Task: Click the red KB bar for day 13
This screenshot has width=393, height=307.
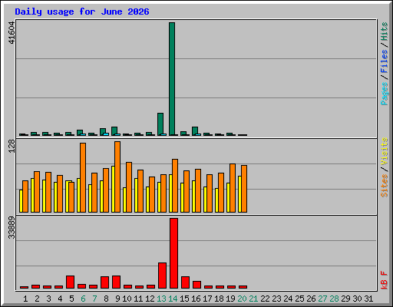Action: 162,276
